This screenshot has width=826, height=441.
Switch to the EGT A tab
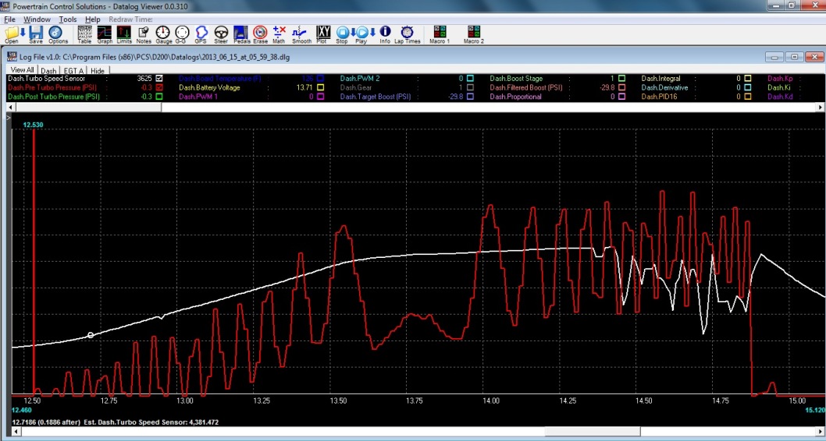(73, 70)
